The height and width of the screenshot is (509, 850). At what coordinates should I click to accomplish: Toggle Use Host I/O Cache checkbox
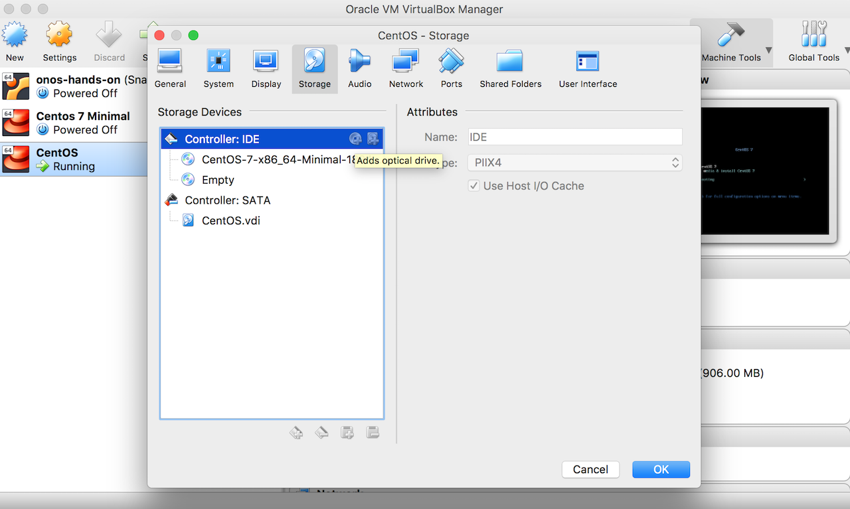(x=474, y=186)
